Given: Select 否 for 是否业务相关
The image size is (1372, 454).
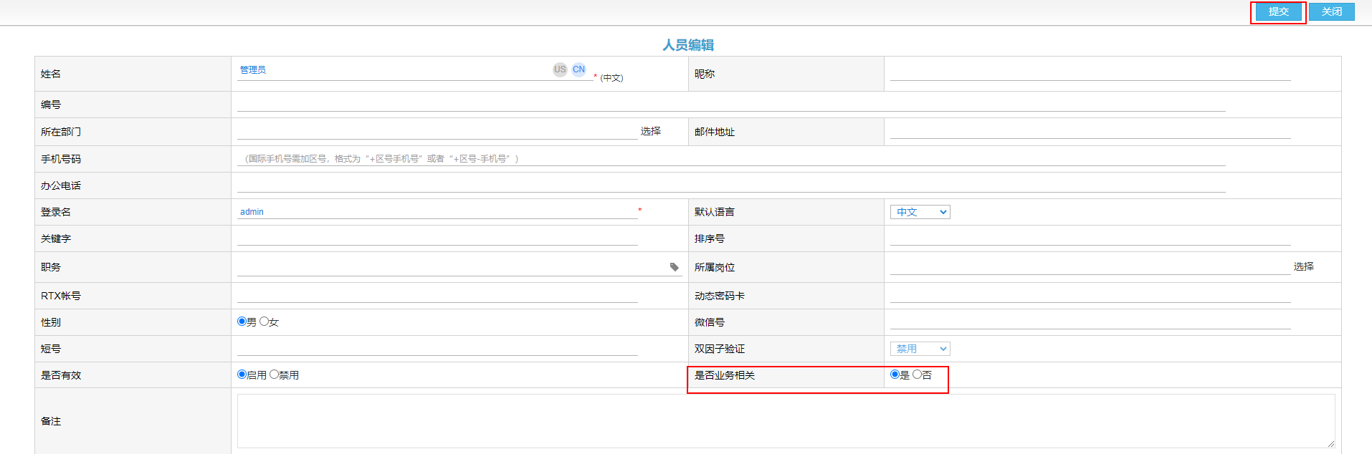Looking at the screenshot, I should click(x=917, y=375).
